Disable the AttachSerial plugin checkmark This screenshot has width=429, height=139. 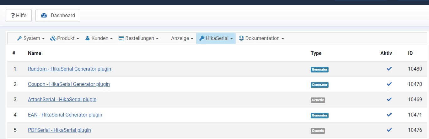point(389,99)
